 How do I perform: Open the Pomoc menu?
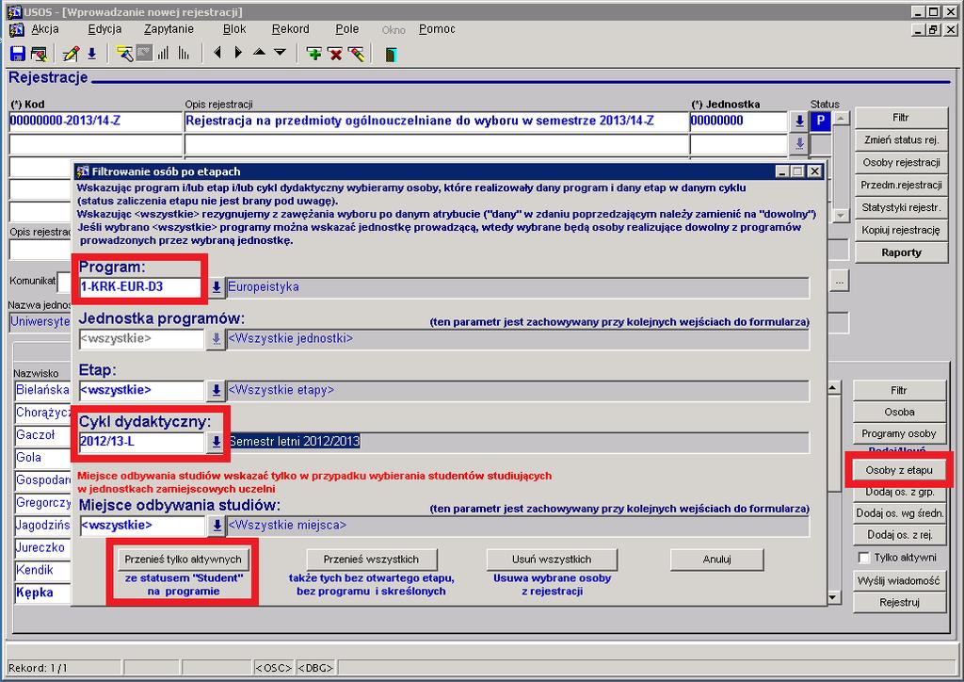[437, 29]
